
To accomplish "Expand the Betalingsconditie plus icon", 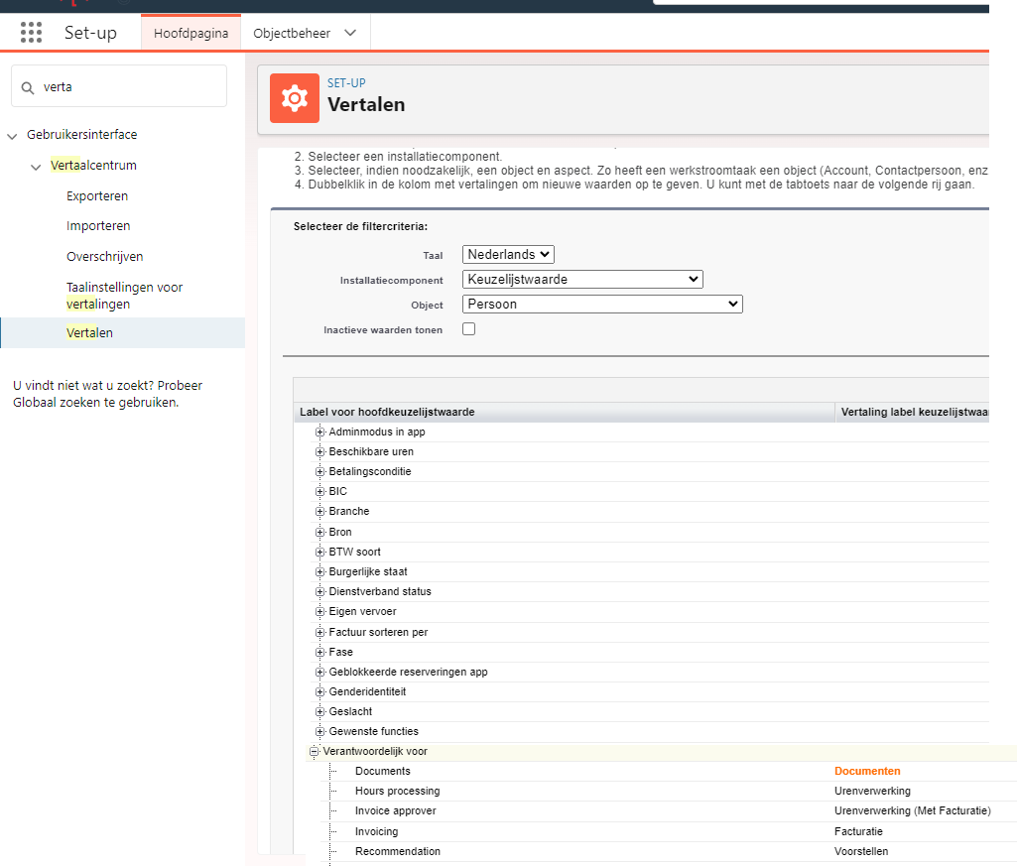I will pyautogui.click(x=320, y=472).
